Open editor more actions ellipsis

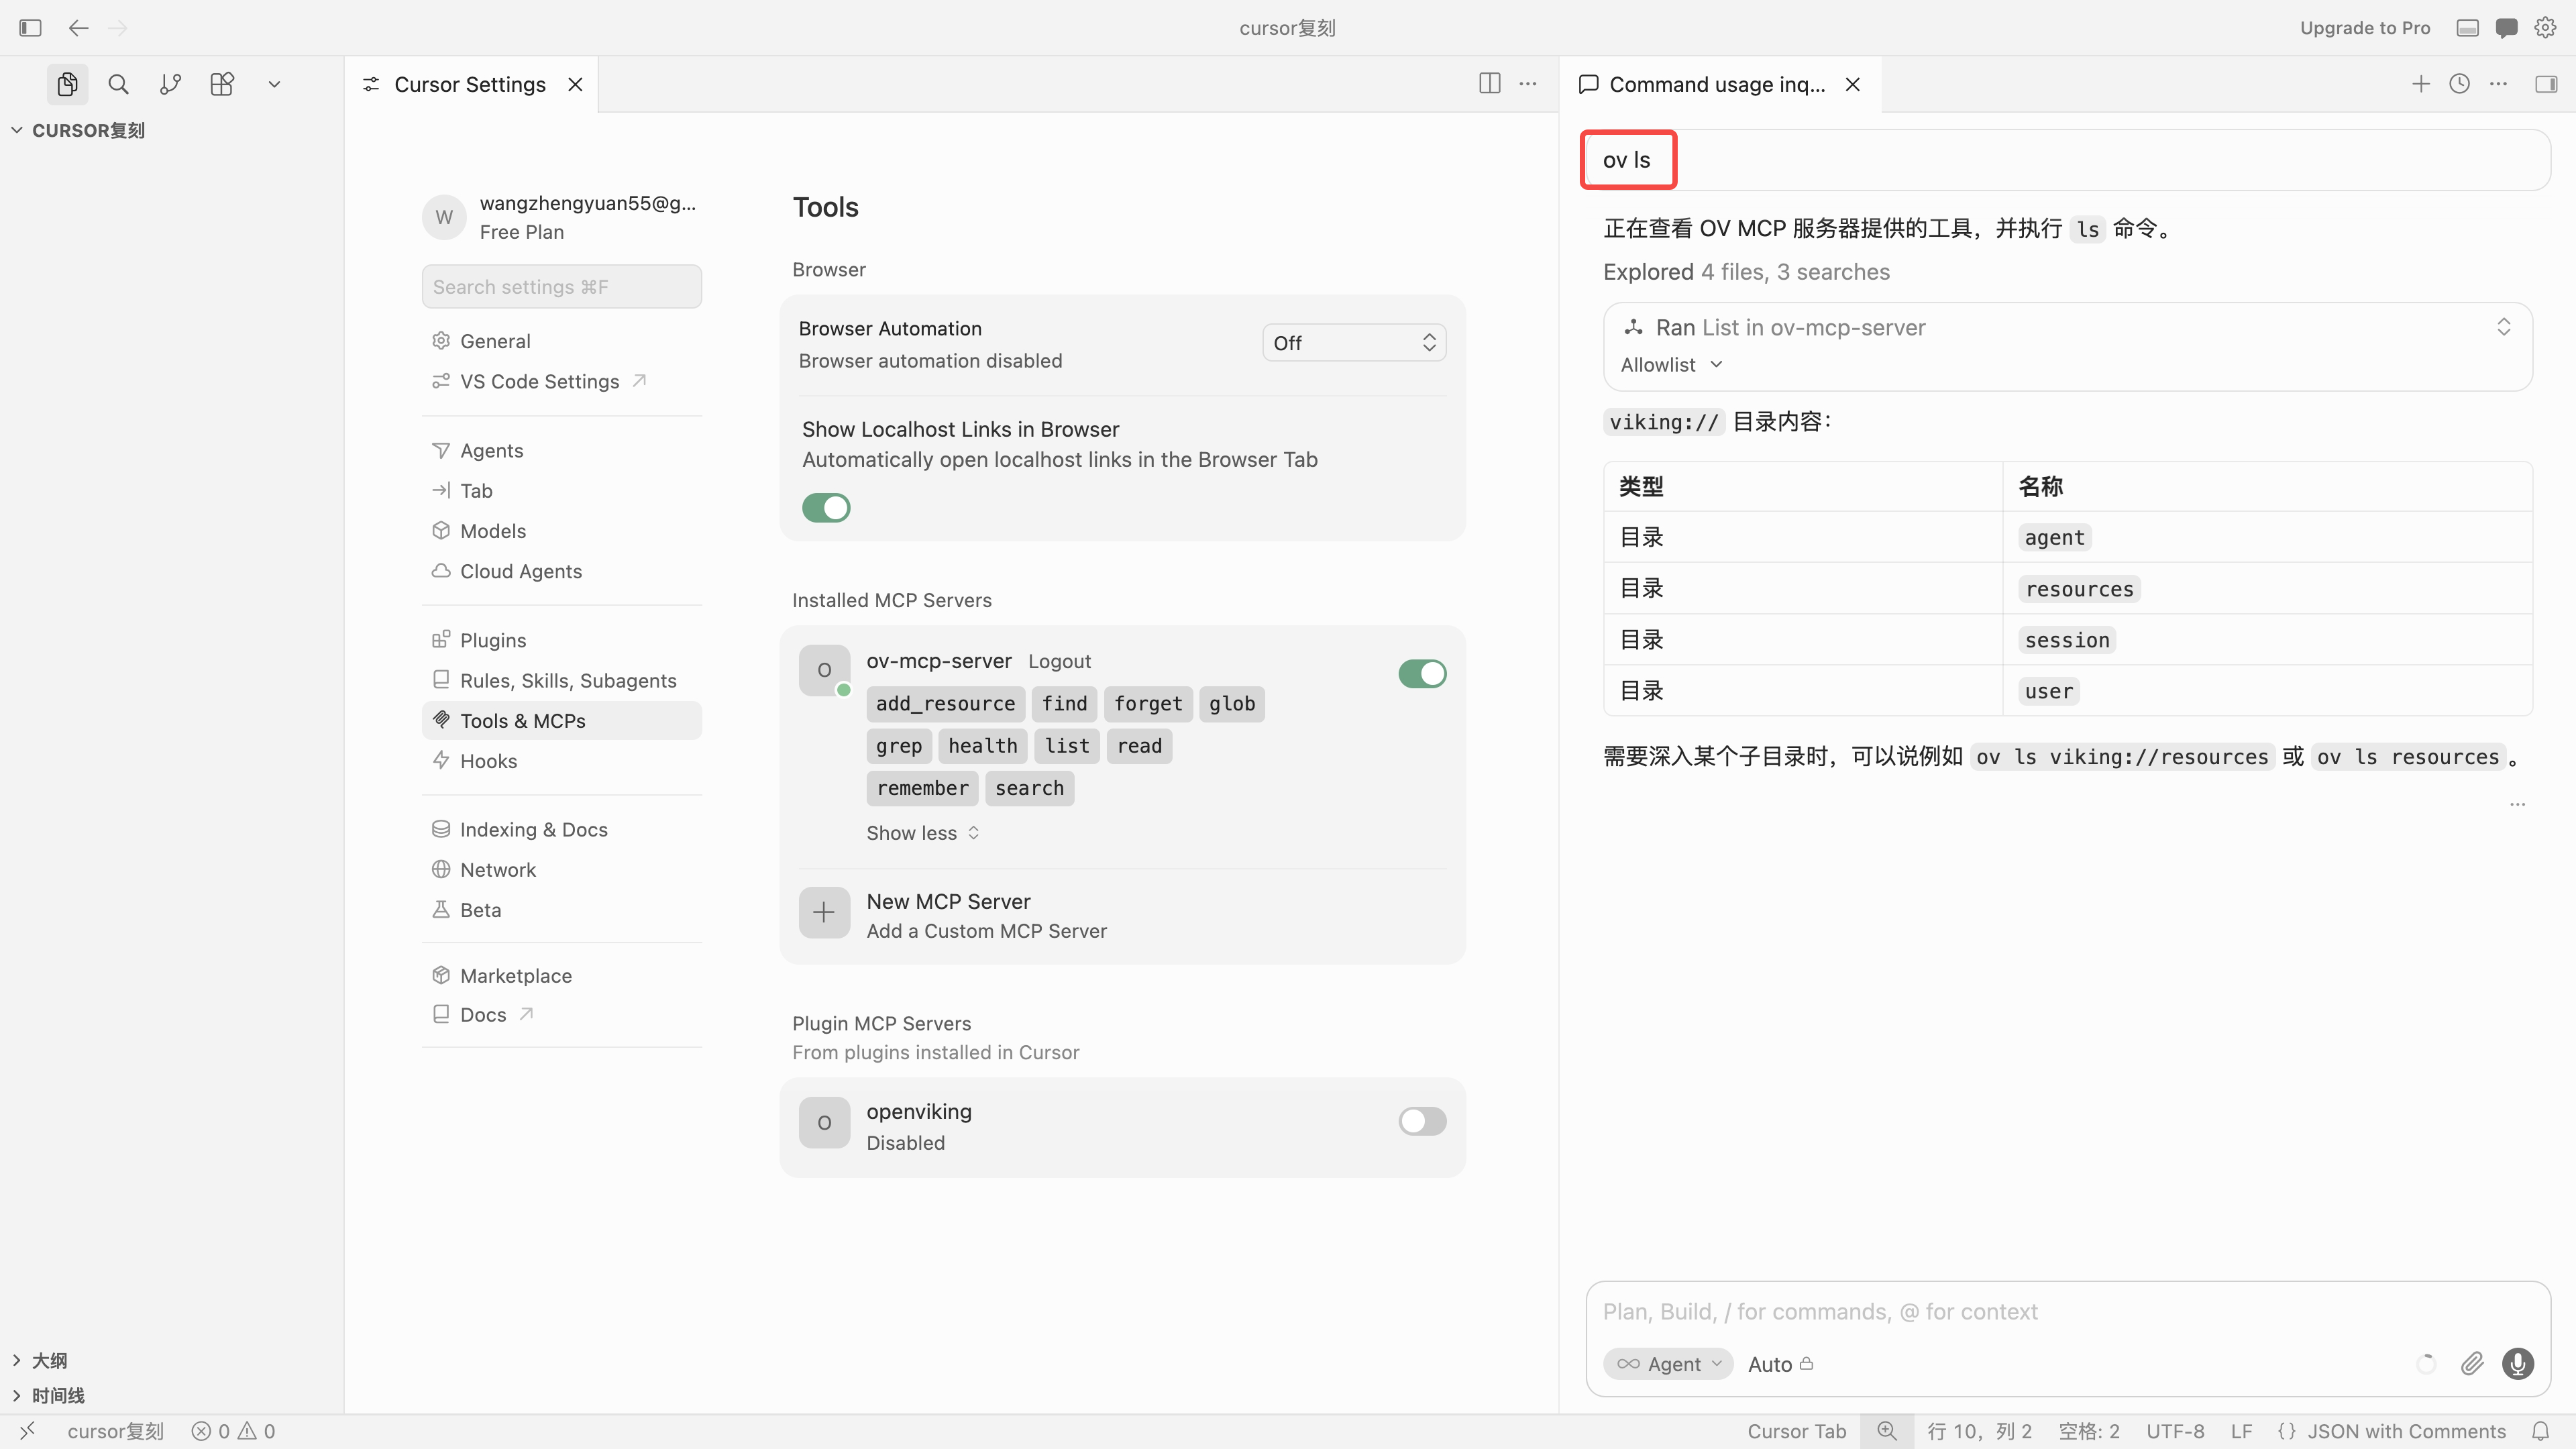coord(1528,84)
